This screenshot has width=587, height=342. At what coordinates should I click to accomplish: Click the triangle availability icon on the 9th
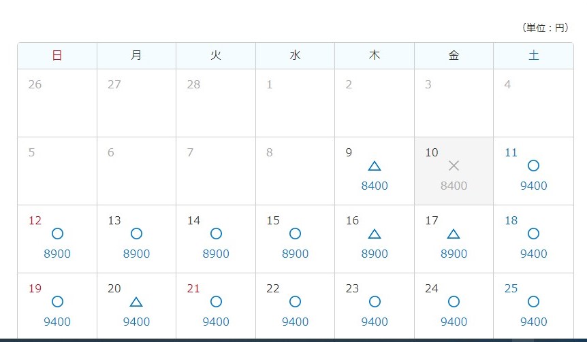(x=375, y=166)
